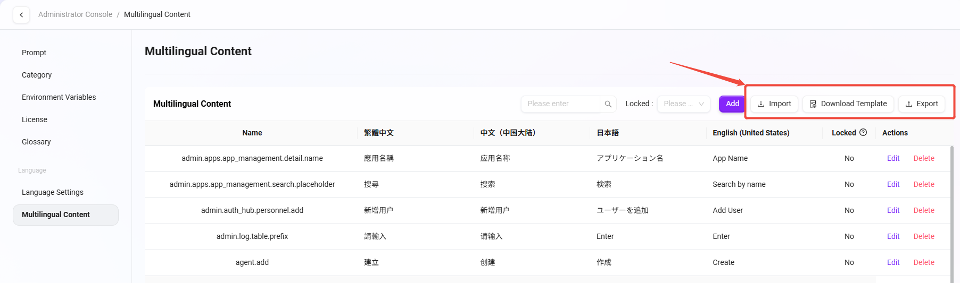Viewport: 960px width, 283px height.
Task: Click the Export button
Action: (922, 104)
